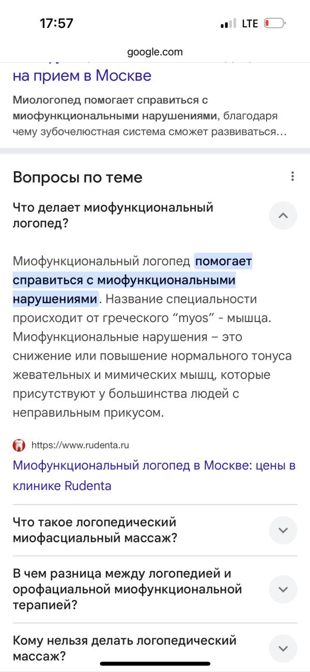Tap the battery icon in status bar
Image resolution: width=310 pixels, height=672 pixels.
point(274,23)
